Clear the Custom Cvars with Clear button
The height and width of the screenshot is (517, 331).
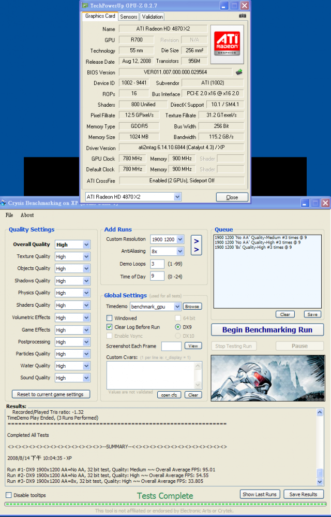pos(193,395)
